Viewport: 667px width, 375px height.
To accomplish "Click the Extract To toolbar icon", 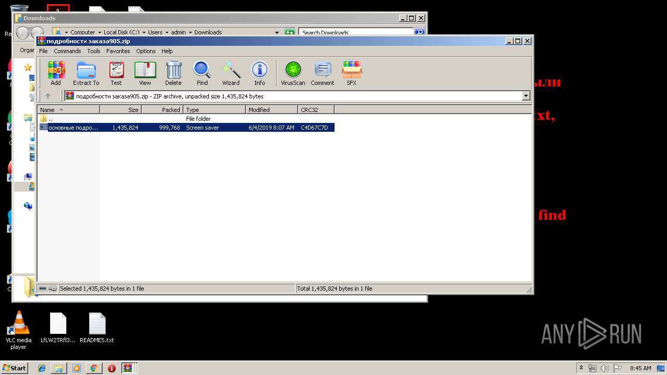I will coord(86,73).
